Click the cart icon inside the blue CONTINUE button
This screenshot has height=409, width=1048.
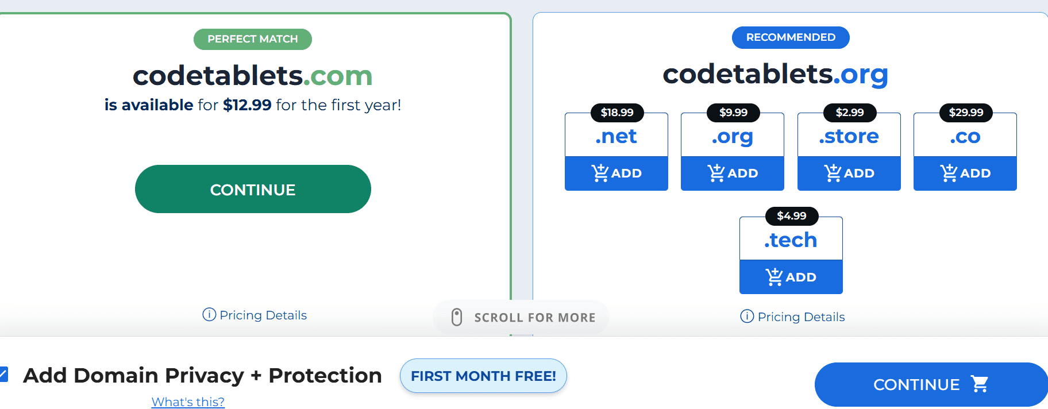980,384
